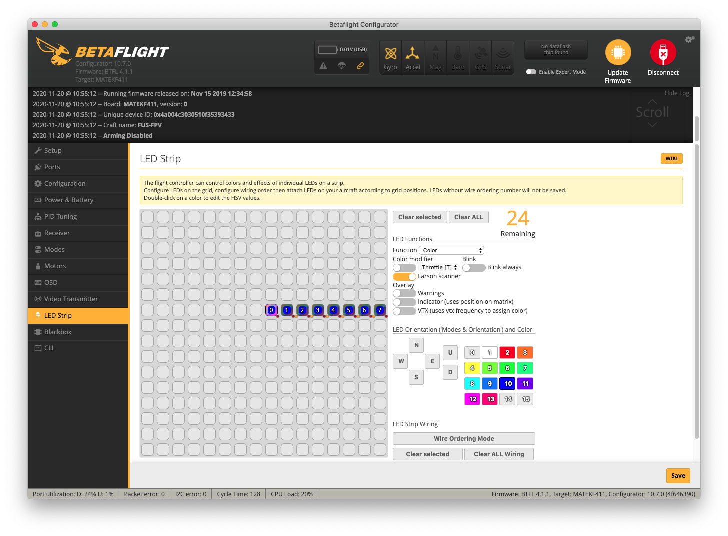Select cyan color swatch 8
The image size is (728, 536).
(x=472, y=384)
